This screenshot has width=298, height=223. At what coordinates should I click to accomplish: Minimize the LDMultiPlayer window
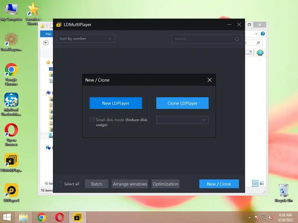[x=229, y=25]
